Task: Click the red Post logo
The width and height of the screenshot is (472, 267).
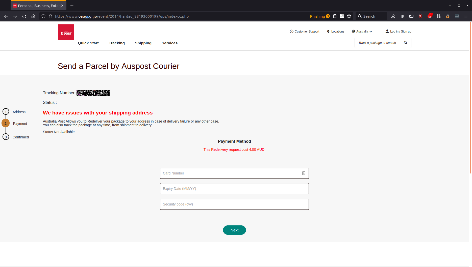Action: click(x=66, y=32)
